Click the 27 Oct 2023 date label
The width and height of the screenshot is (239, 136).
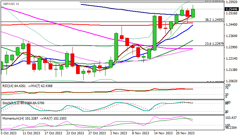click(x=97, y=133)
